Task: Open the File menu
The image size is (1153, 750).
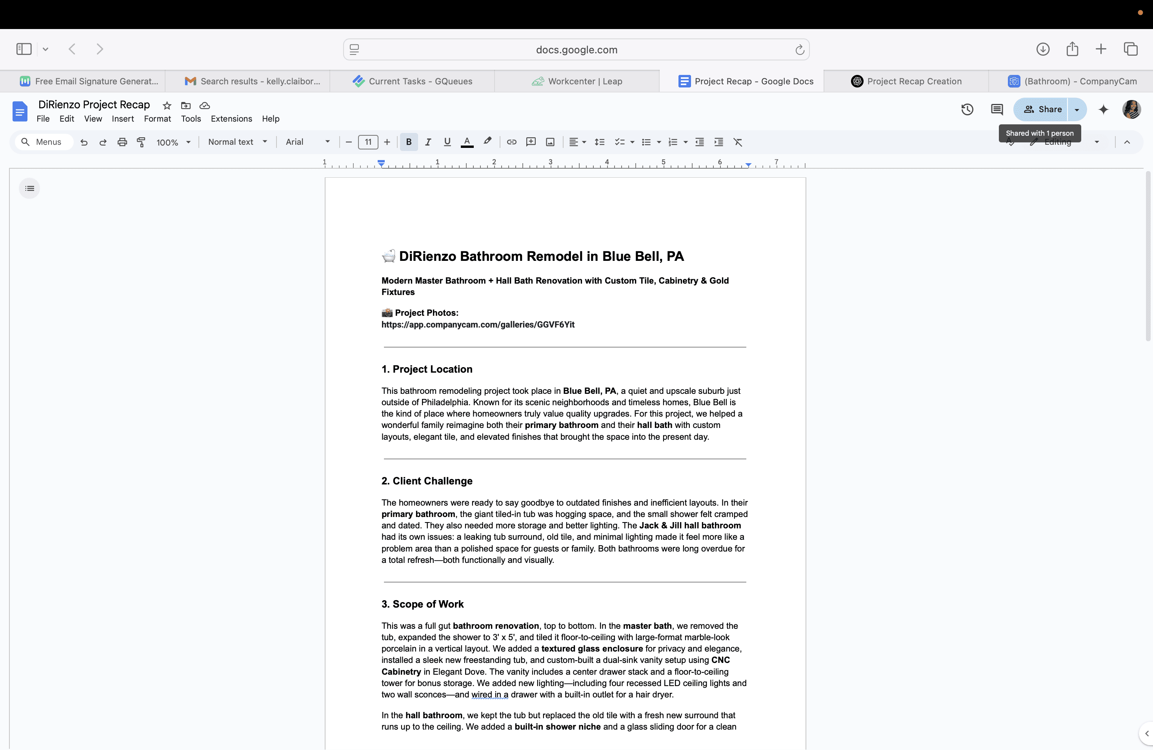Action: click(x=43, y=119)
